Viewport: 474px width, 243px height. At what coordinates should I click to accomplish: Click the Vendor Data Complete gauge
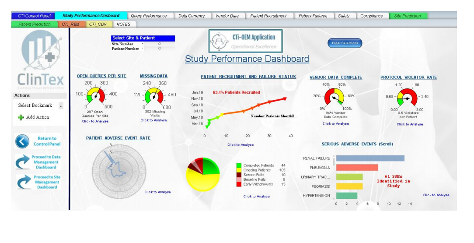coord(334,97)
